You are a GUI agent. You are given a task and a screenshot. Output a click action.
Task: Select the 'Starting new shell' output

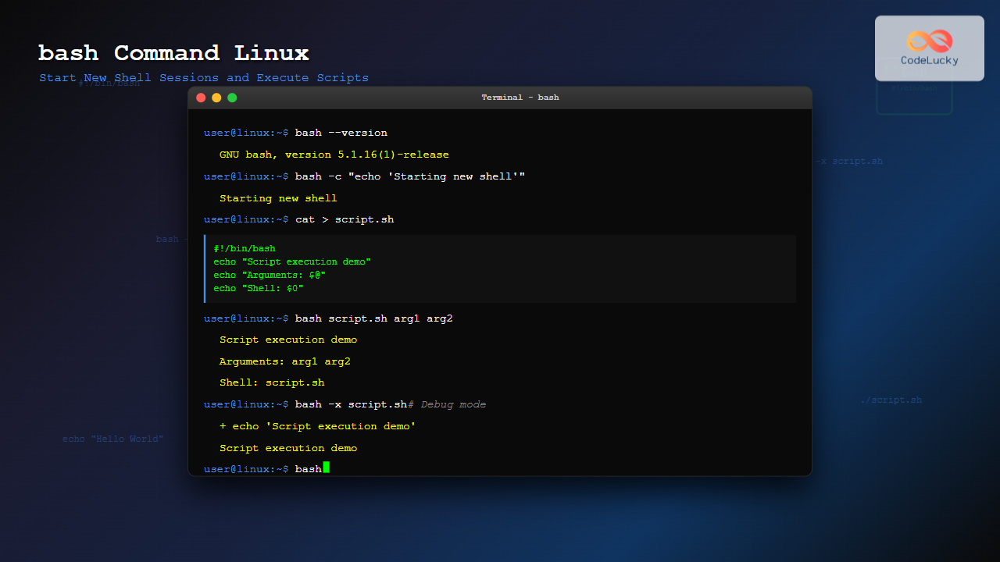click(278, 198)
